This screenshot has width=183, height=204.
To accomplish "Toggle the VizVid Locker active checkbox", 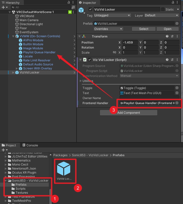I will tap(90, 9).
